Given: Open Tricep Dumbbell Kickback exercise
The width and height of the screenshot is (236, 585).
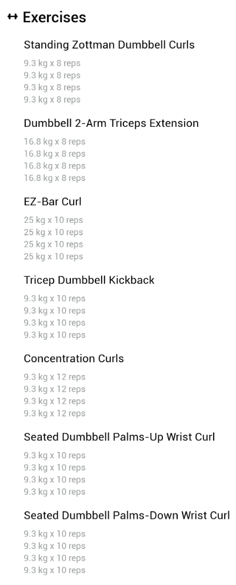Looking at the screenshot, I should tap(89, 280).
